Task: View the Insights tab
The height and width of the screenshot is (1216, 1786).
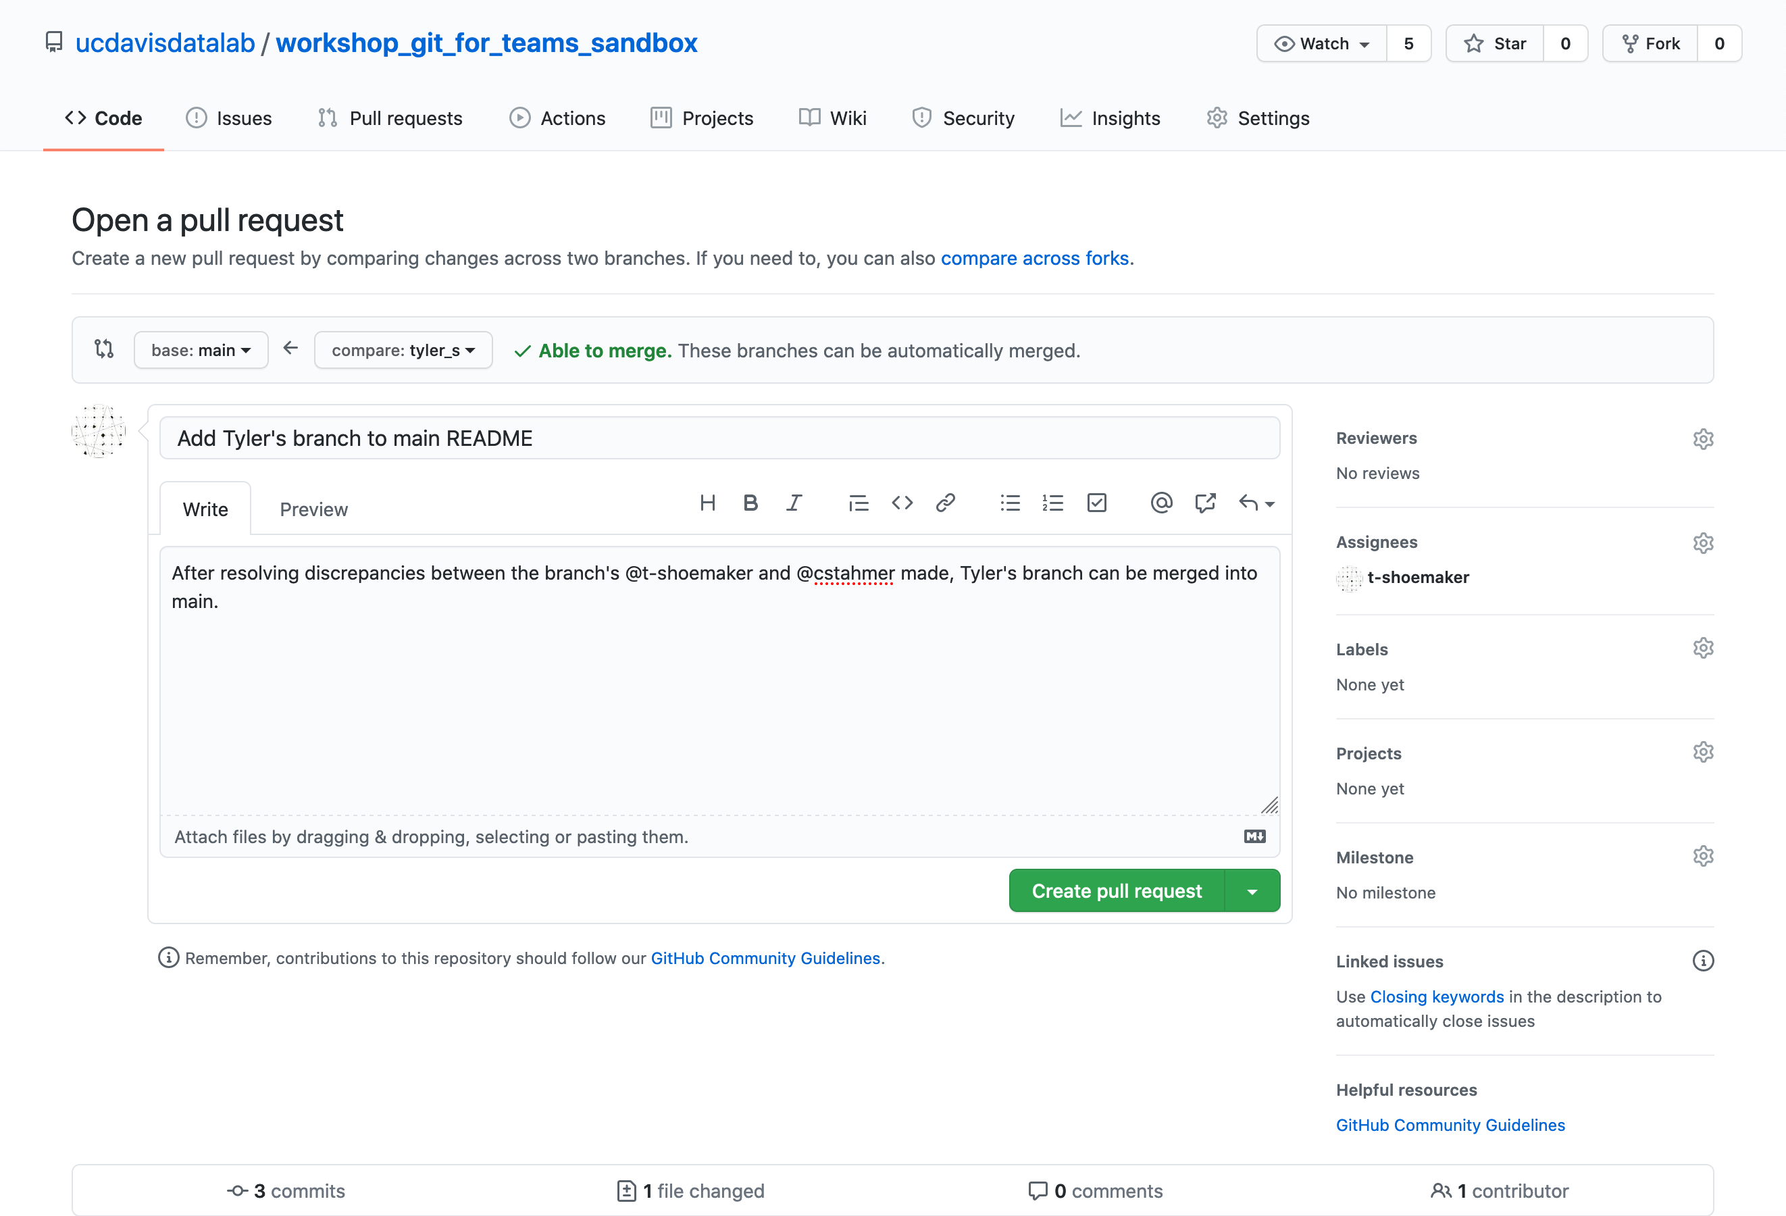Action: click(1110, 118)
